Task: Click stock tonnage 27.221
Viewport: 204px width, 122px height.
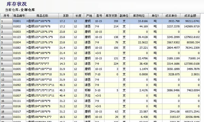Action: (x=143, y=48)
